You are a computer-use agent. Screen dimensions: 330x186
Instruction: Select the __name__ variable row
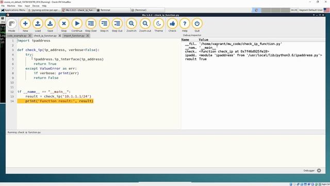coord(253,48)
